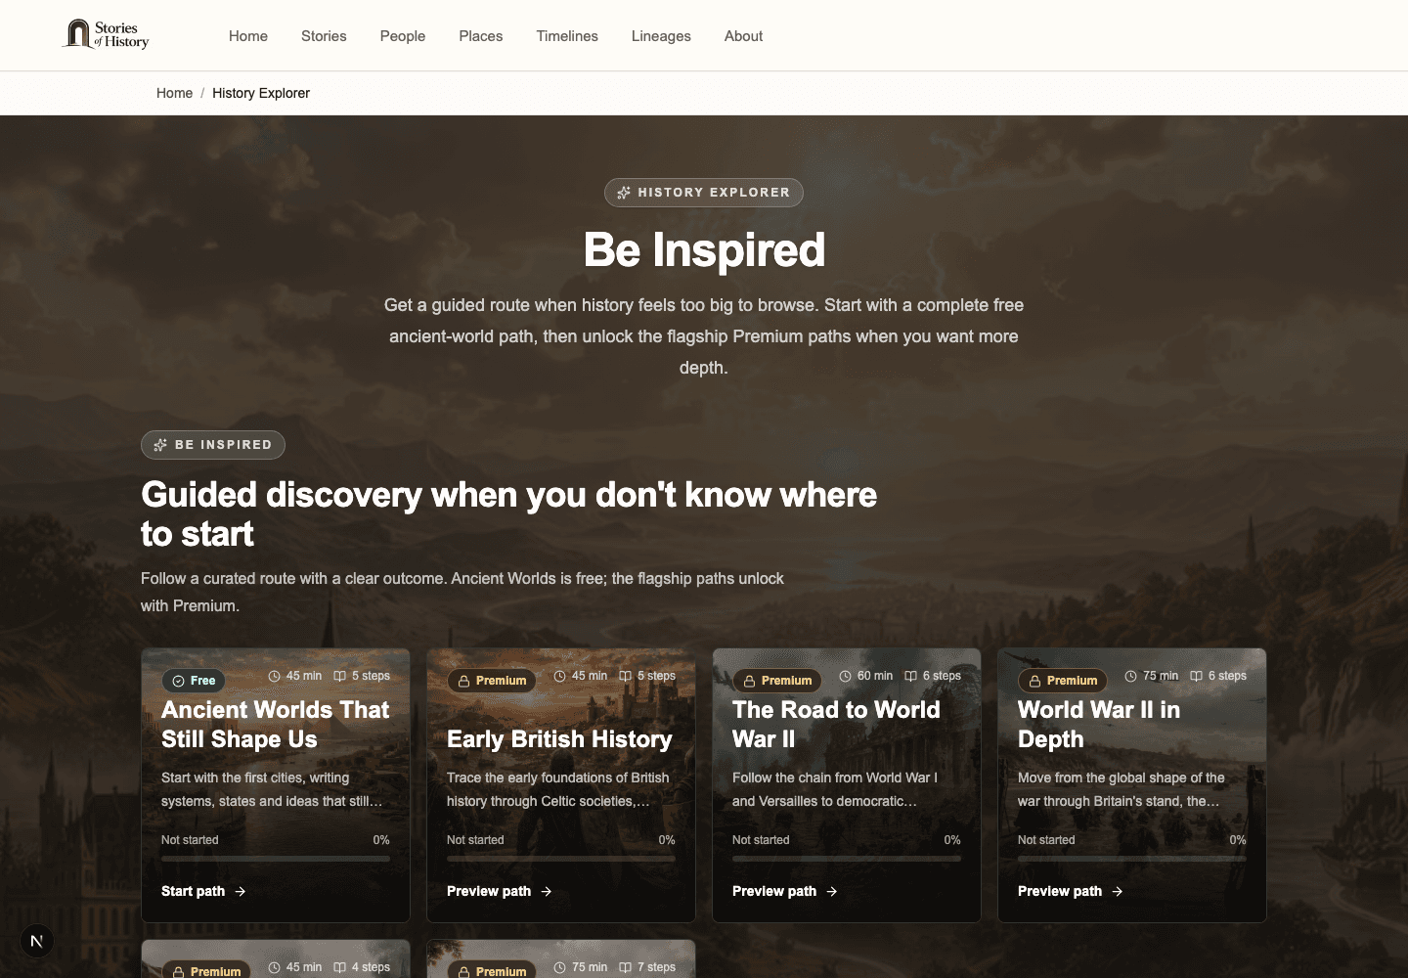This screenshot has width=1408, height=978.
Task: Click the clock icon on Early British History card
Action: (559, 676)
